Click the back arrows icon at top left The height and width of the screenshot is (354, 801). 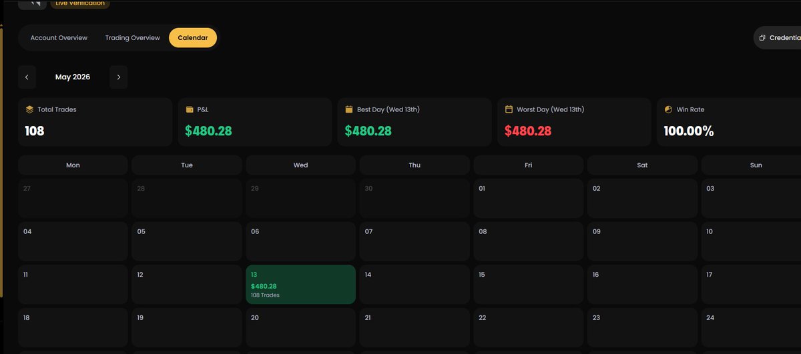(x=32, y=3)
